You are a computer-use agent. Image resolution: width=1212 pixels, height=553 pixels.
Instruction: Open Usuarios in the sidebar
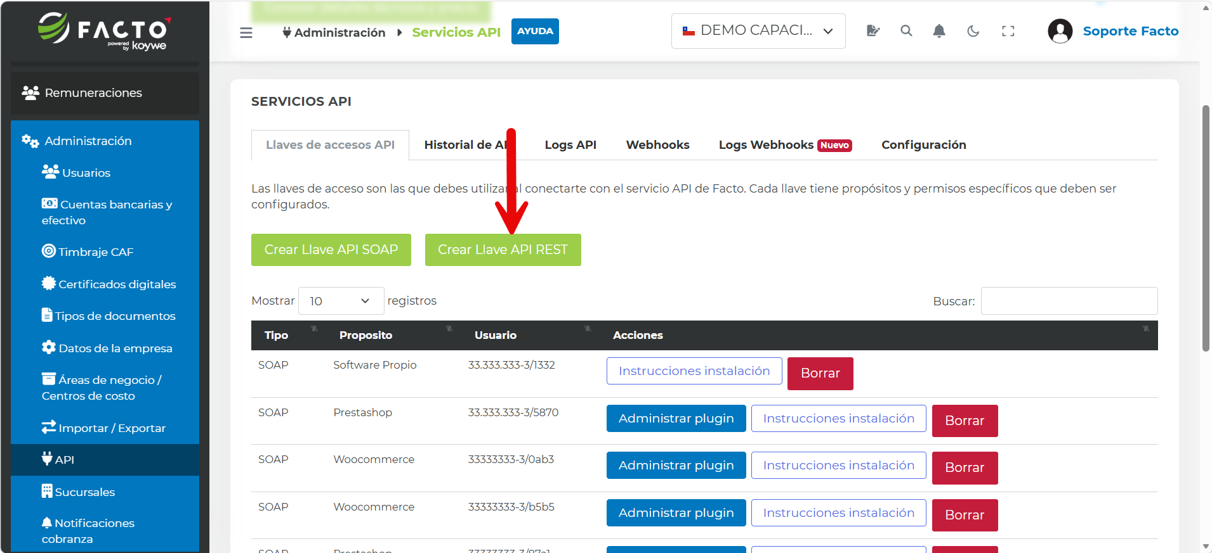click(x=76, y=172)
